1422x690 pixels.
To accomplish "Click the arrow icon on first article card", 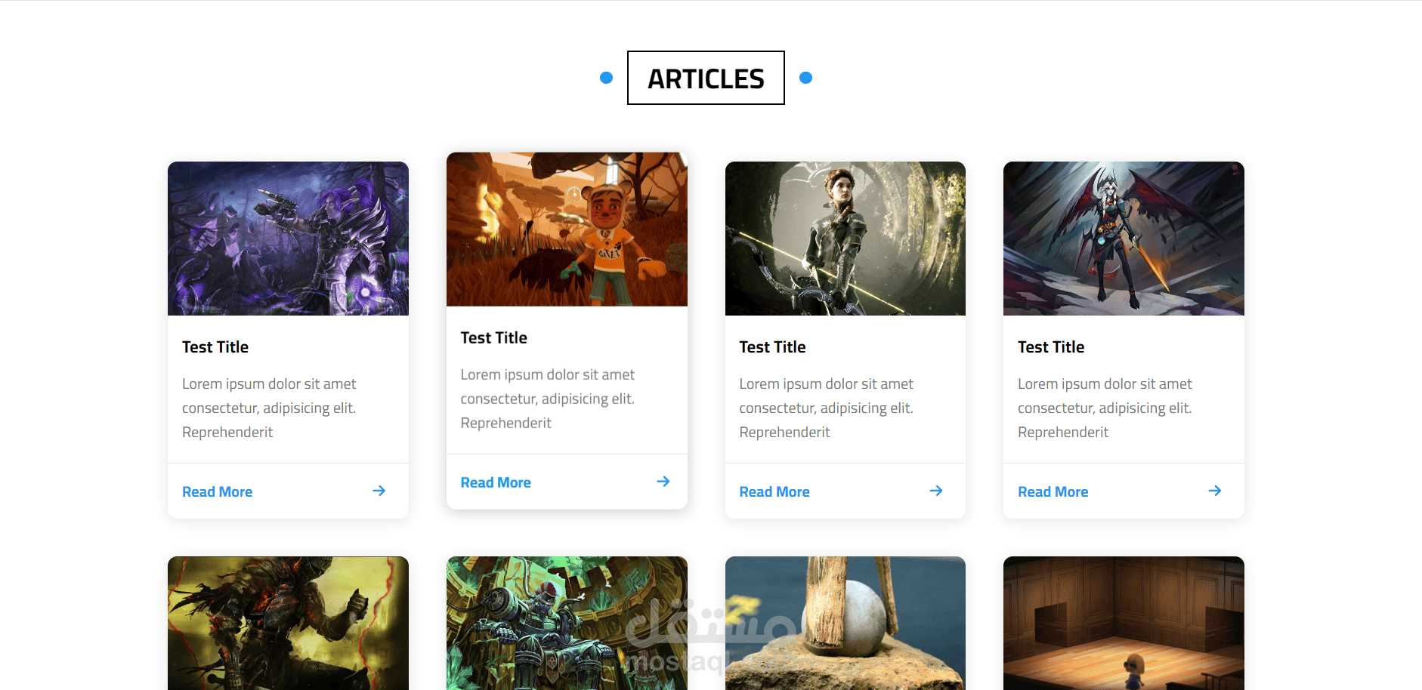I will pyautogui.click(x=379, y=491).
